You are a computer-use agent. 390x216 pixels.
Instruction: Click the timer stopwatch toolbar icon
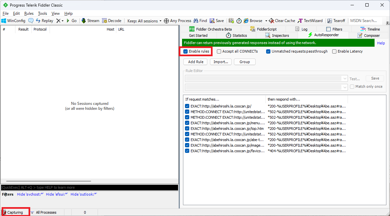(x=239, y=21)
